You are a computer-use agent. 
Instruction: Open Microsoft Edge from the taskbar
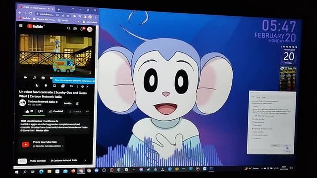[41, 172]
